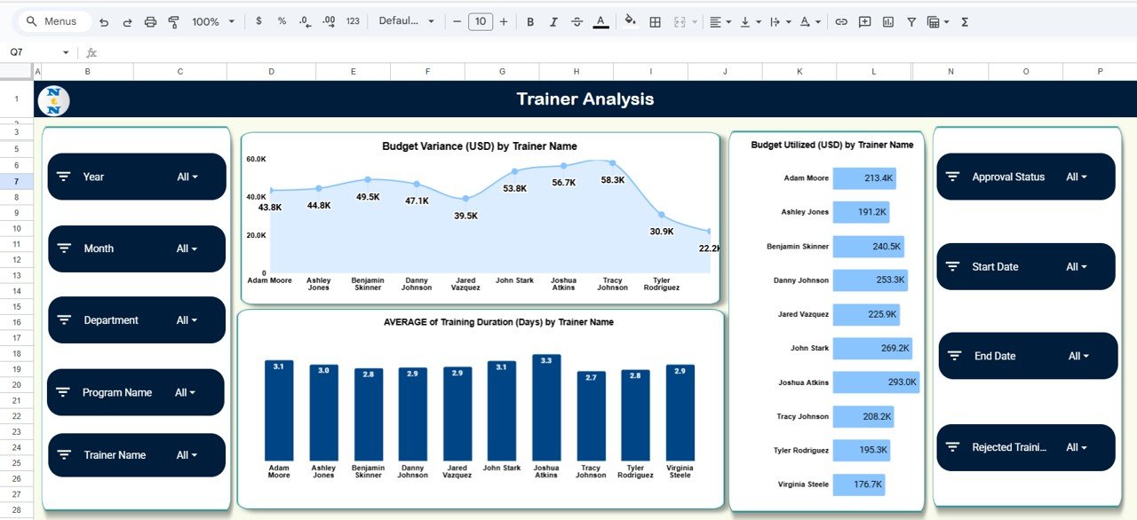
Task: Create a filter
Action: point(911,21)
